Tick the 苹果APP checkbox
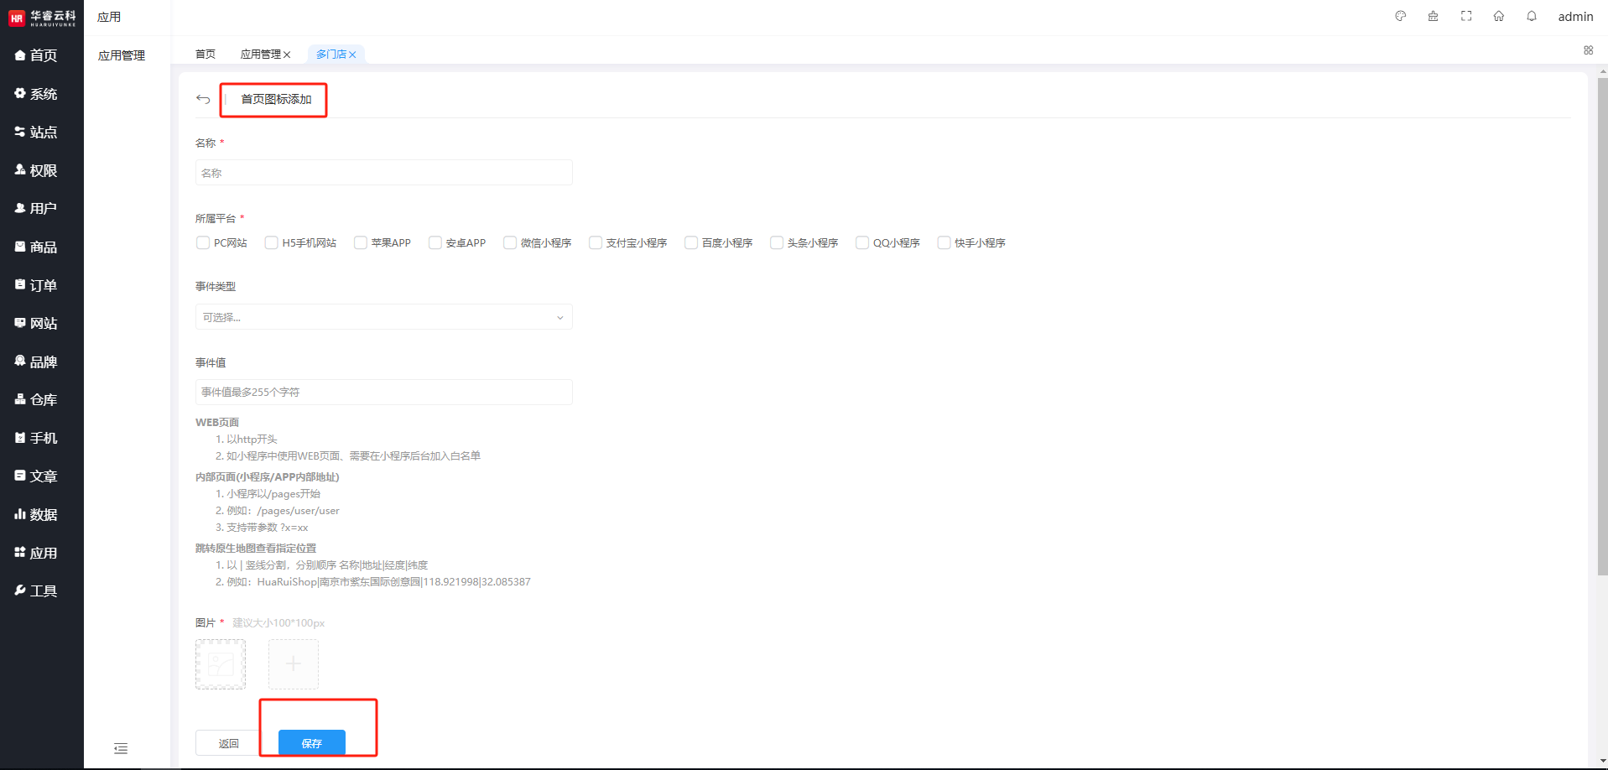The height and width of the screenshot is (770, 1608). point(361,242)
